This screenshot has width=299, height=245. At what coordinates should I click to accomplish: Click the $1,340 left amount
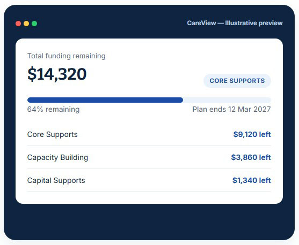(x=252, y=180)
